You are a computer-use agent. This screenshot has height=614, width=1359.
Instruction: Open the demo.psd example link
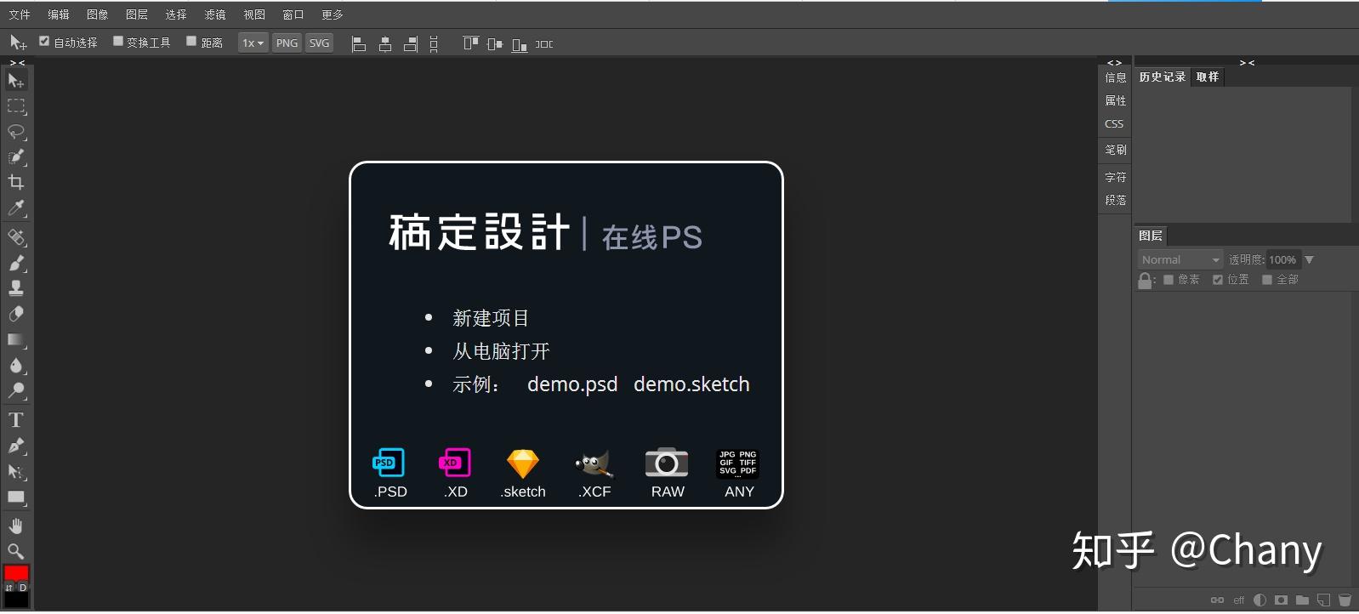[572, 384]
